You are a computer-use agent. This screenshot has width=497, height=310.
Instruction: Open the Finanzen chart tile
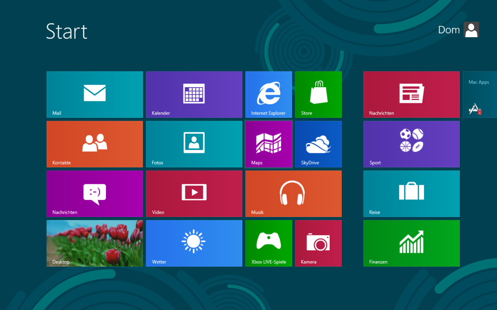coord(411,243)
